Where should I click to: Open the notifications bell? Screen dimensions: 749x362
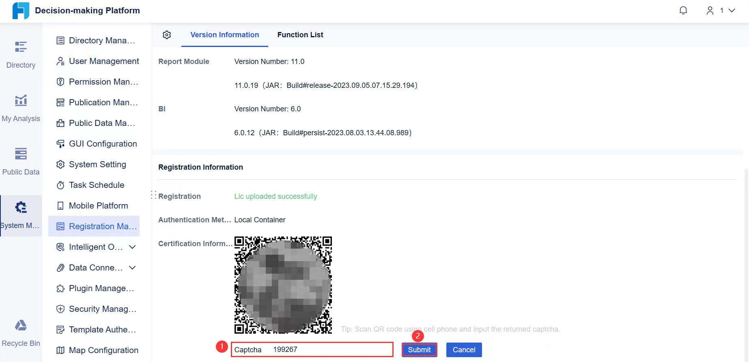683,11
